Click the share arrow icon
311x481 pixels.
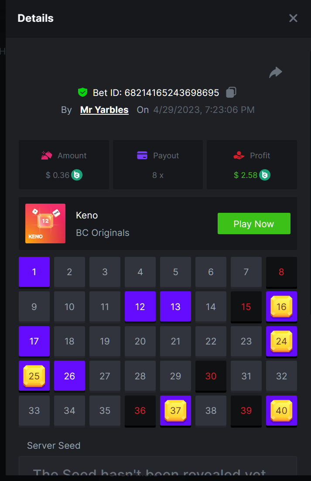(275, 72)
